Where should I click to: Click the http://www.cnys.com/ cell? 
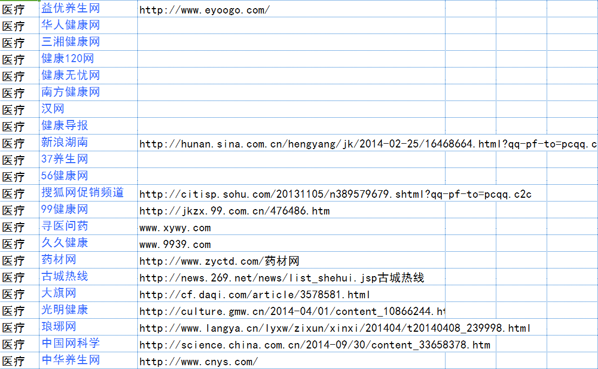[x=291, y=360]
